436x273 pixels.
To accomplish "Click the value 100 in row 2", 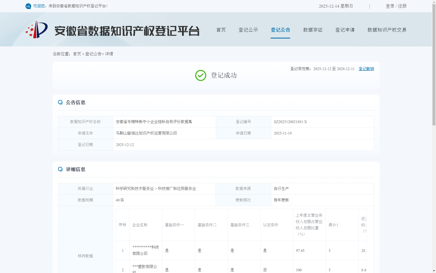I will click(x=299, y=270).
